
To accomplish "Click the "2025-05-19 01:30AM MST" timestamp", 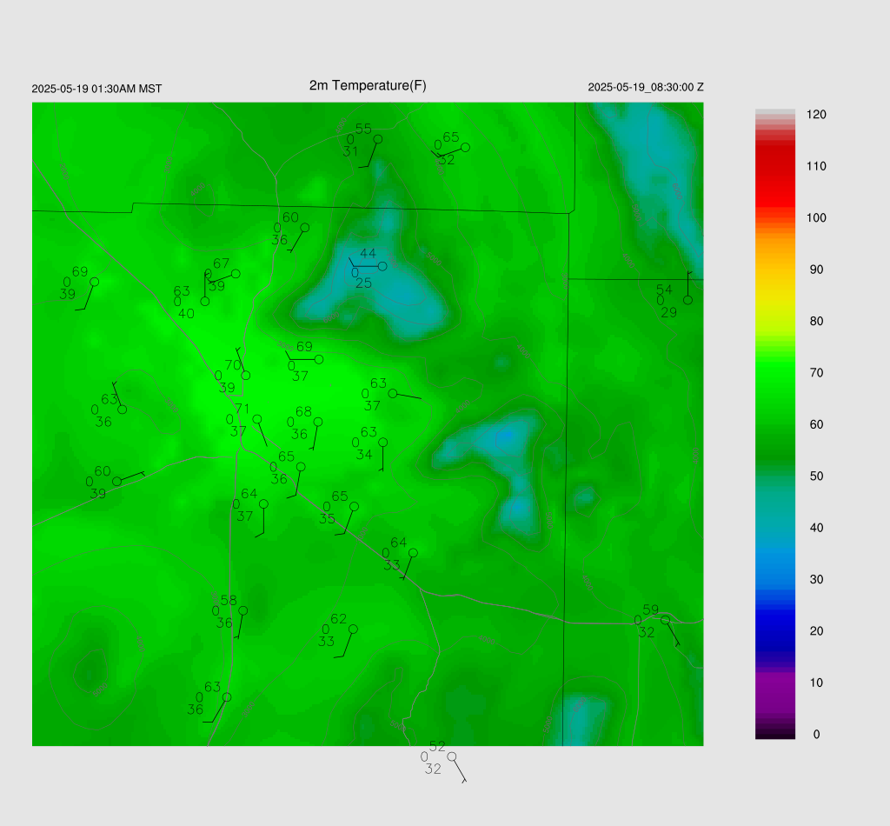I will [x=96, y=89].
